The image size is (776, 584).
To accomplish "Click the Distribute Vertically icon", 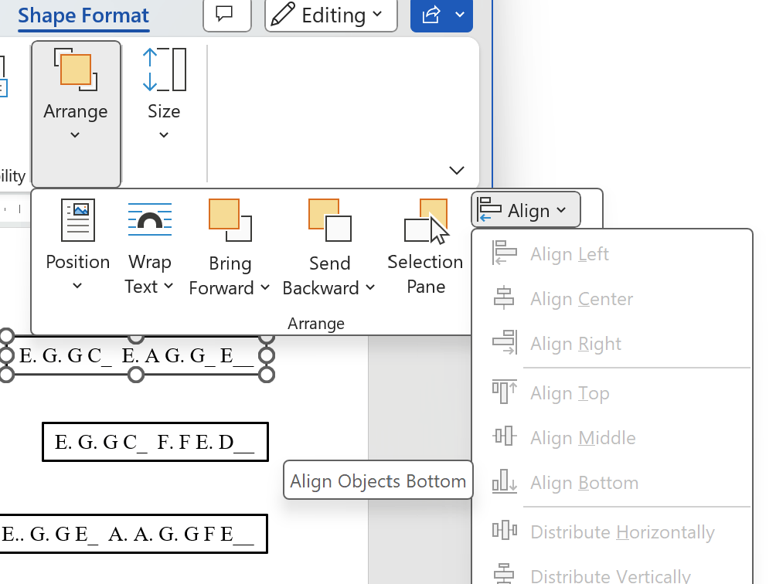I will coord(503,575).
